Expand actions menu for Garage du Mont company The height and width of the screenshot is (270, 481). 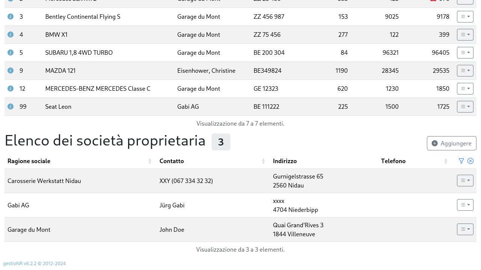point(465,229)
